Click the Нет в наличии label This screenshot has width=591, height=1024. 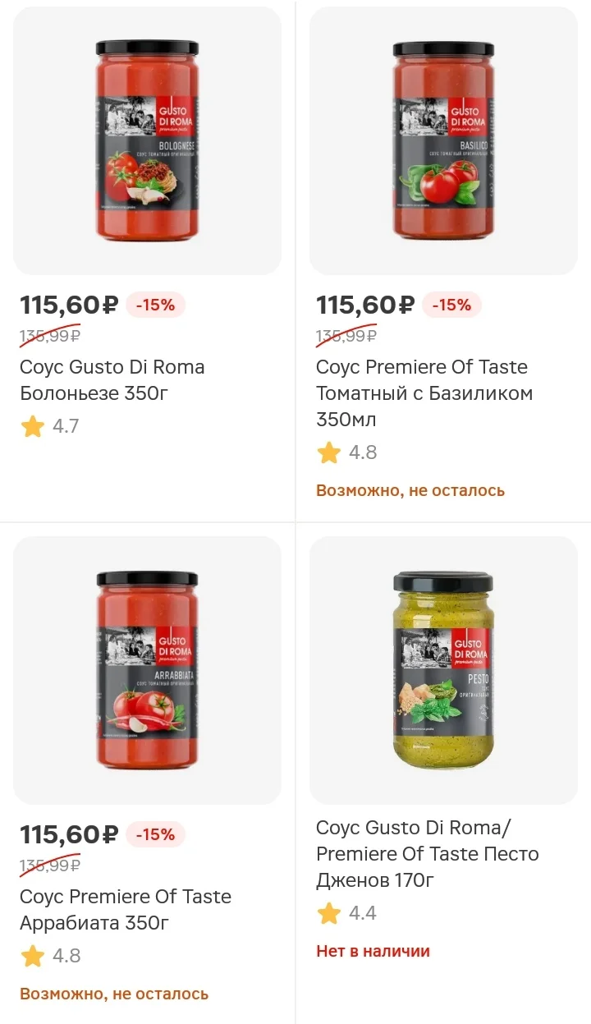[x=373, y=951]
